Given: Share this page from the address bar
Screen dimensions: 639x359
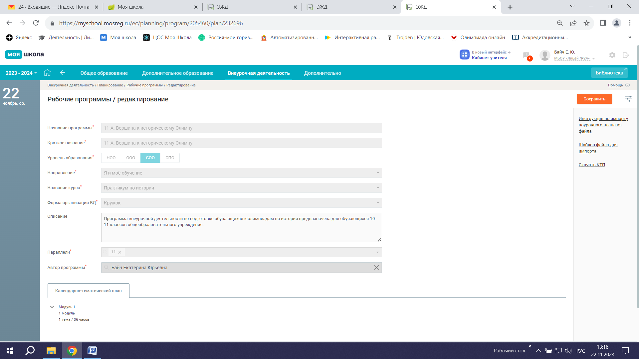Looking at the screenshot, I should [573, 23].
